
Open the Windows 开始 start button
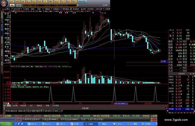pos(6,124)
